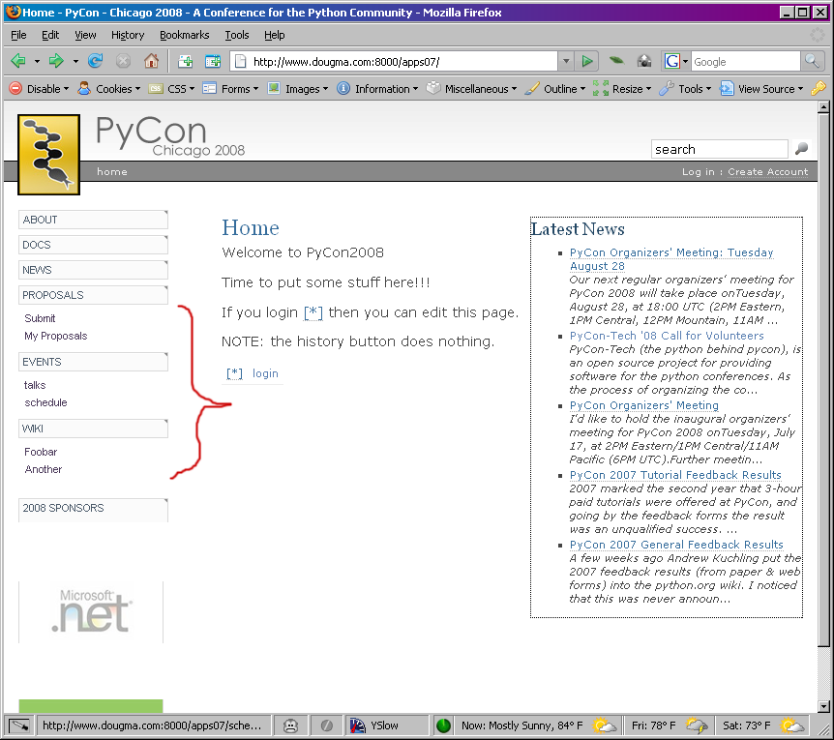The height and width of the screenshot is (740, 834).
Task: Click the site search input field
Action: pyautogui.click(x=719, y=149)
